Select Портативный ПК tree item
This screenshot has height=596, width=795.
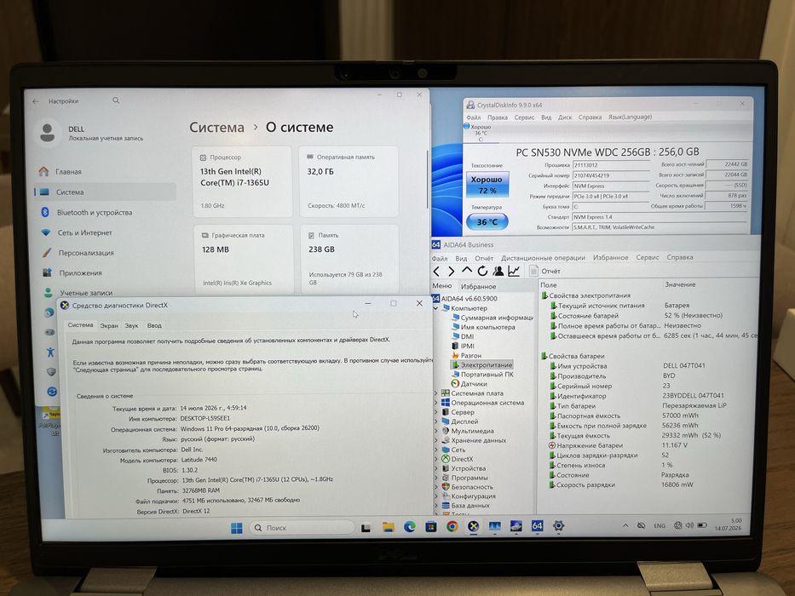tap(482, 375)
